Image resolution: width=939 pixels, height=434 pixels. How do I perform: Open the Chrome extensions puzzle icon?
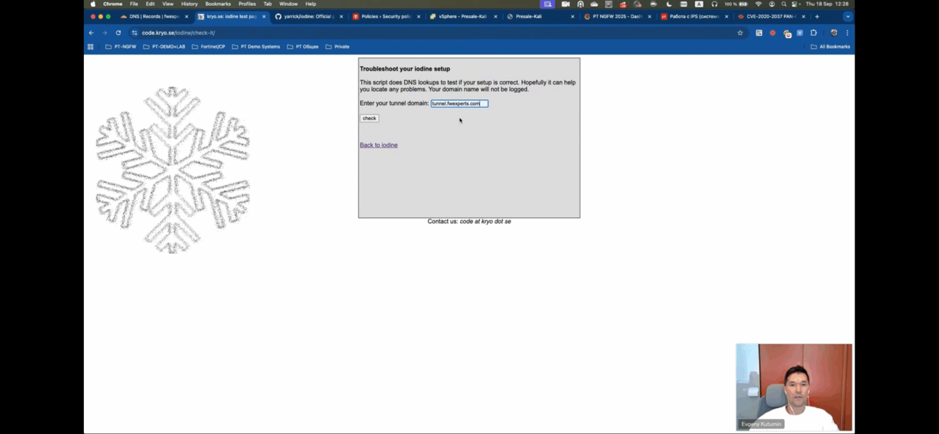tap(813, 33)
